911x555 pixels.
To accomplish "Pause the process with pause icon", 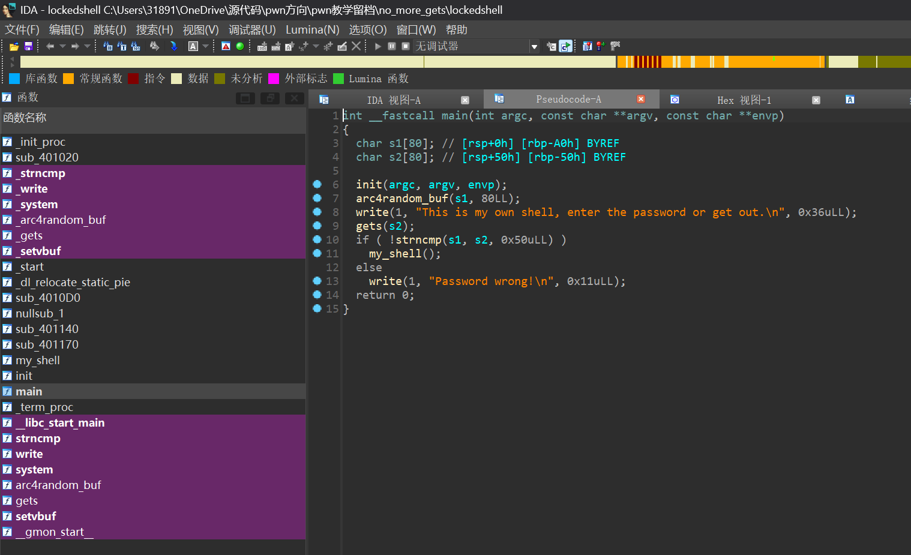I will (392, 46).
